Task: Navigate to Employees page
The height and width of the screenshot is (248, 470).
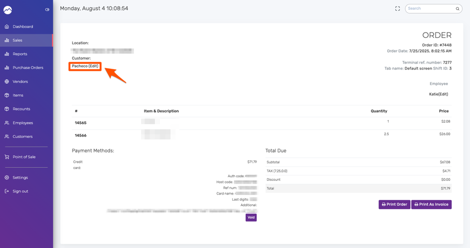Action: coord(22,123)
